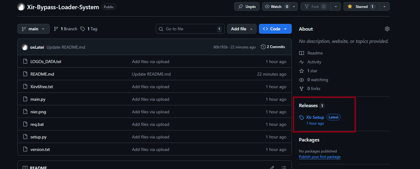The image size is (420, 169).
Task: Click the oxLatei commit author avatar
Action: [x=25, y=47]
